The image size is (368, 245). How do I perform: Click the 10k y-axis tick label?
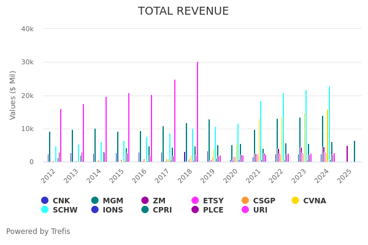[x=28, y=129]
